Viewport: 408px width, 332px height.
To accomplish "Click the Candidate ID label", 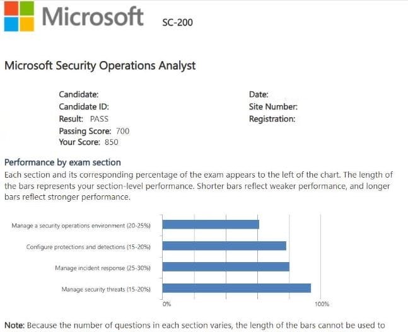I will click(84, 106).
